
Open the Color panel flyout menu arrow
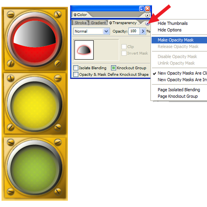coord(147,15)
